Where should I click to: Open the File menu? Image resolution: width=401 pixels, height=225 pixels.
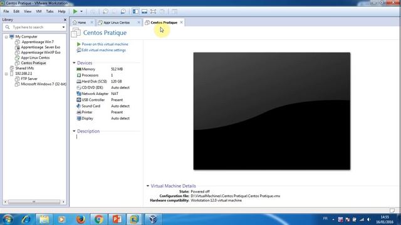[x=6, y=11]
